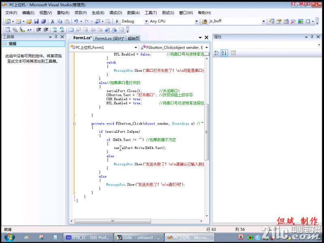Click the Navigate Backward icon
The height and width of the screenshot is (243, 324).
(98, 21)
